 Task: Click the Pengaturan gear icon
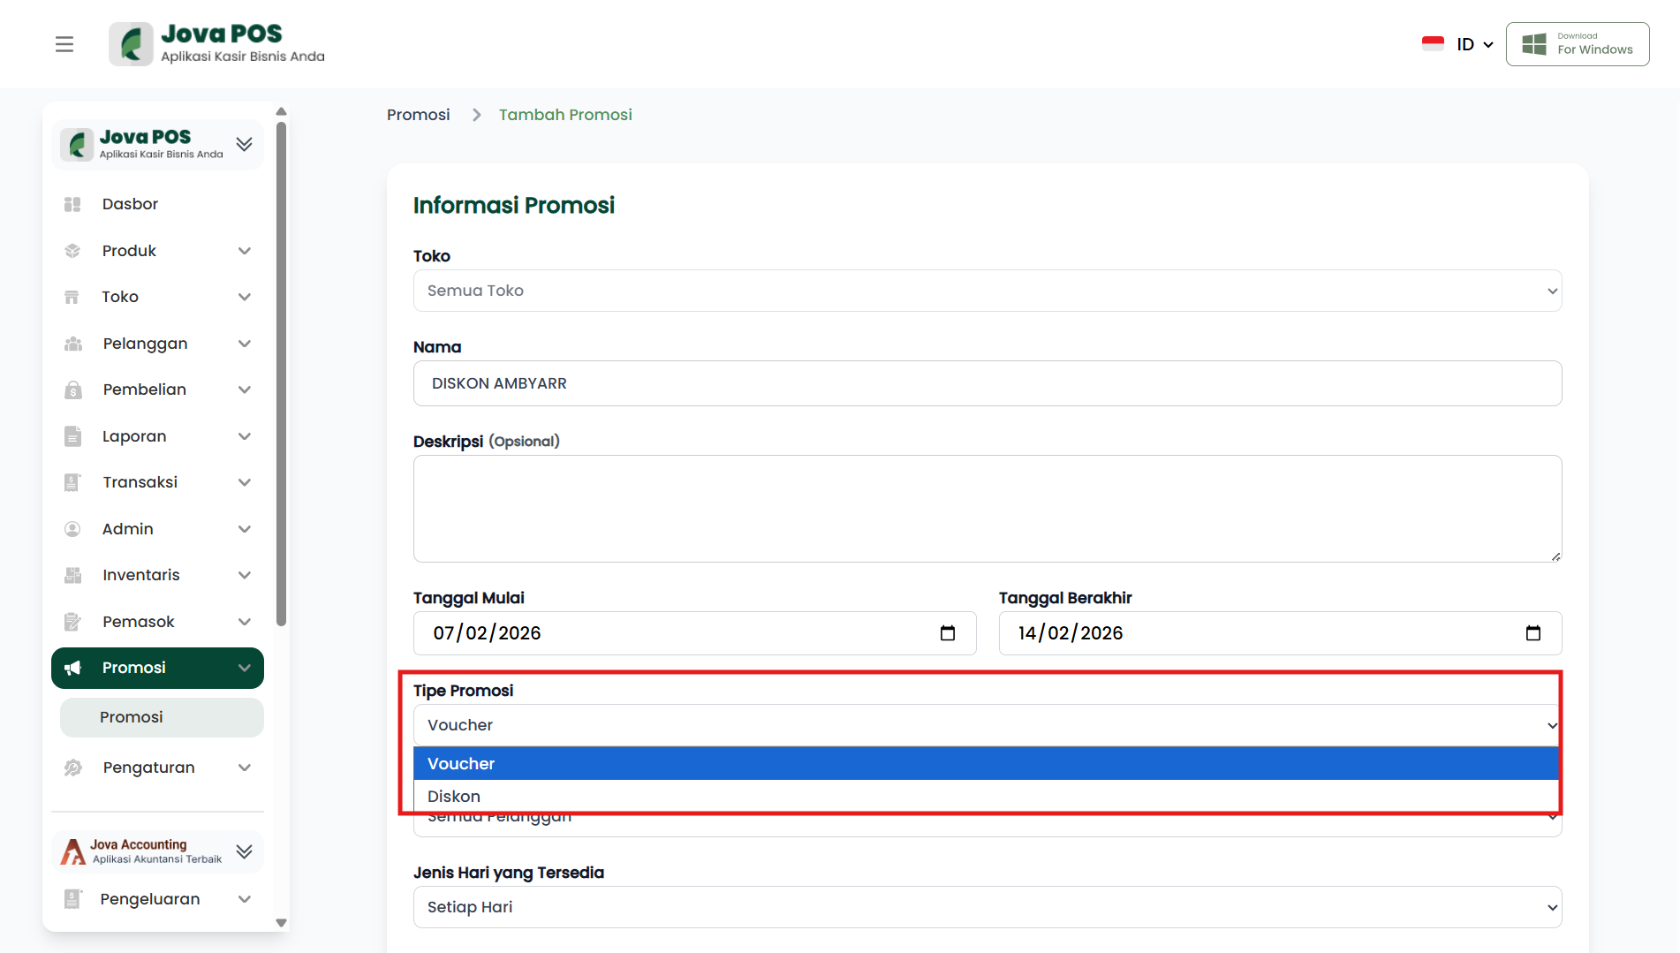pyautogui.click(x=72, y=768)
